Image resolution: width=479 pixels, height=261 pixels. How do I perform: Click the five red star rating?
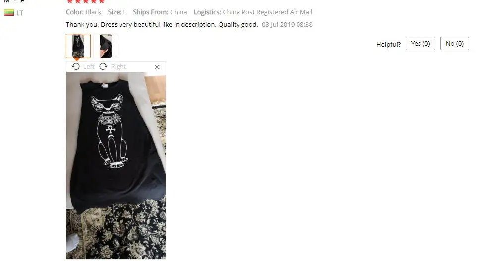click(85, 1)
